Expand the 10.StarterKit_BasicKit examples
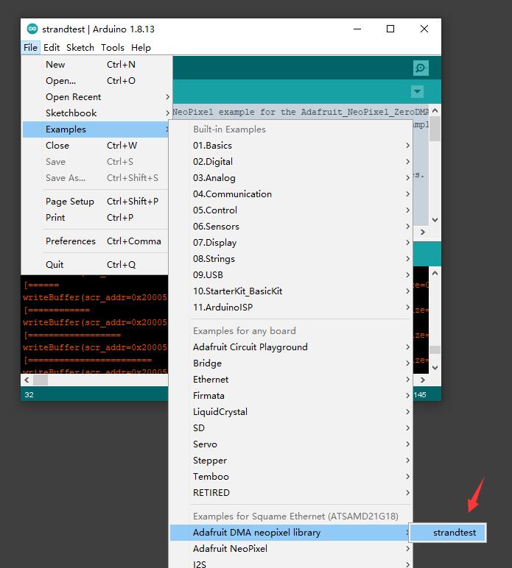The width and height of the screenshot is (512, 568). pyautogui.click(x=291, y=291)
